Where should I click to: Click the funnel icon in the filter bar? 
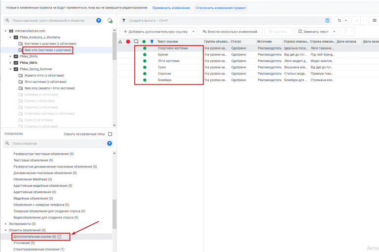tap(124, 21)
